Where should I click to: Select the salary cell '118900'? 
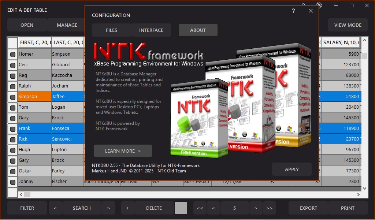coord(341,128)
